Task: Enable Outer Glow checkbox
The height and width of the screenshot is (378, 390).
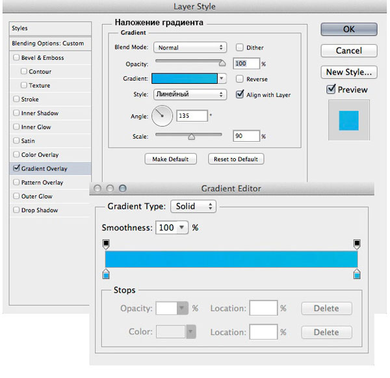Action: [16, 196]
